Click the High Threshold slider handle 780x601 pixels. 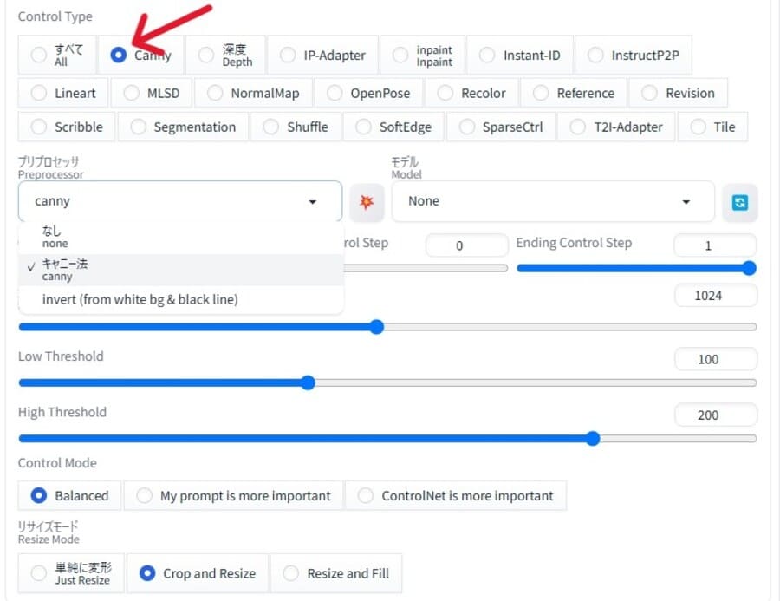(x=593, y=438)
